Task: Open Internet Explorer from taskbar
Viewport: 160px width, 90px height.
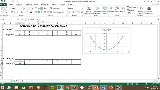Action: coord(9,88)
